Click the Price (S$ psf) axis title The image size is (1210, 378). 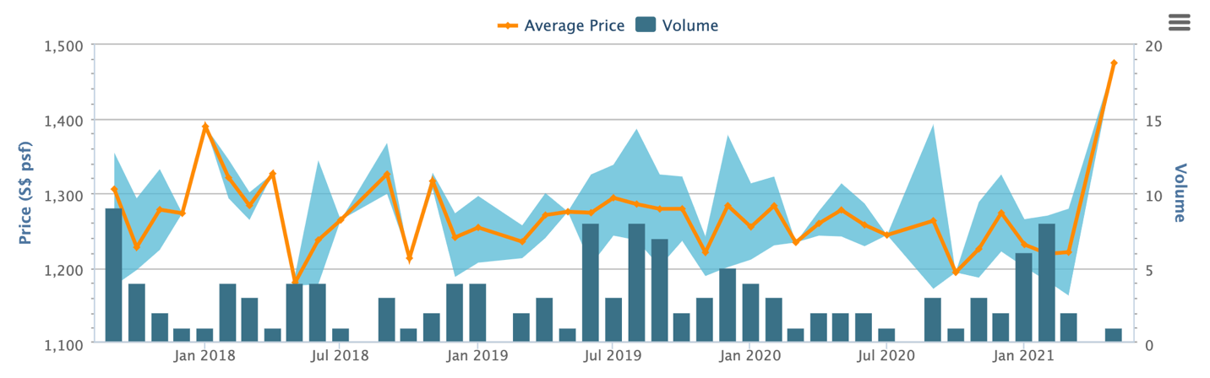coord(25,194)
